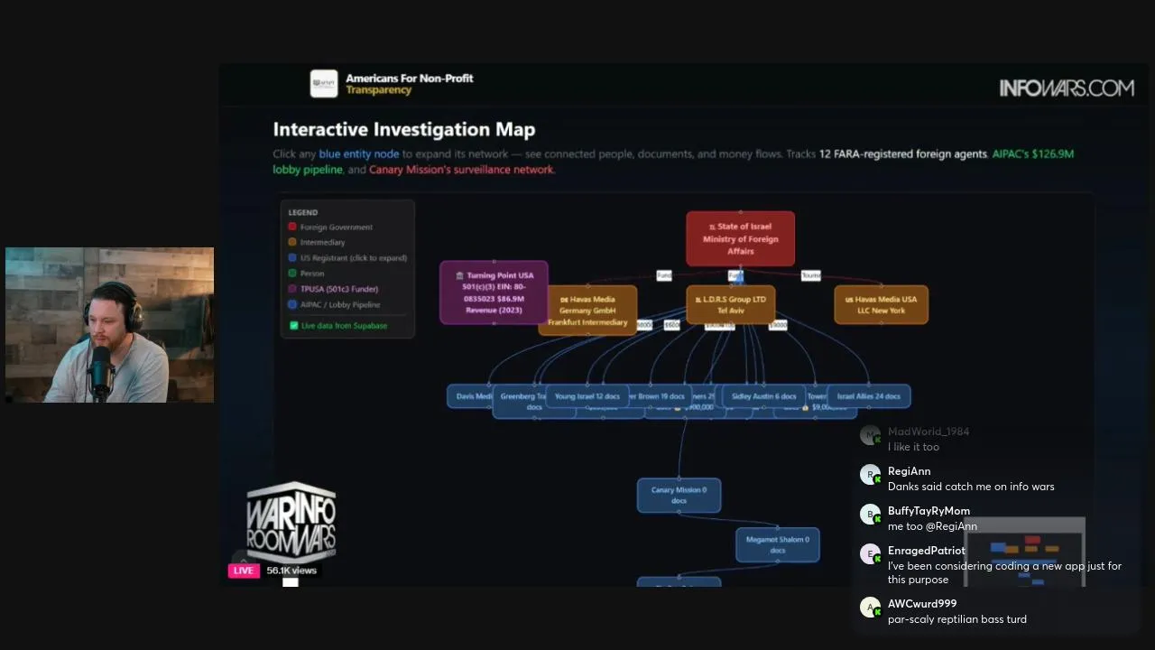Screen dimensions: 1155x650
Task: Click AWCwurd999's chat avatar
Action: coord(870,608)
